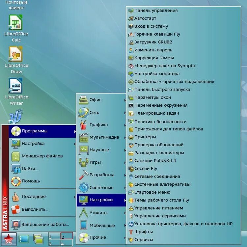Open the Программы submenu
This screenshot has height=247, width=247.
click(42, 131)
